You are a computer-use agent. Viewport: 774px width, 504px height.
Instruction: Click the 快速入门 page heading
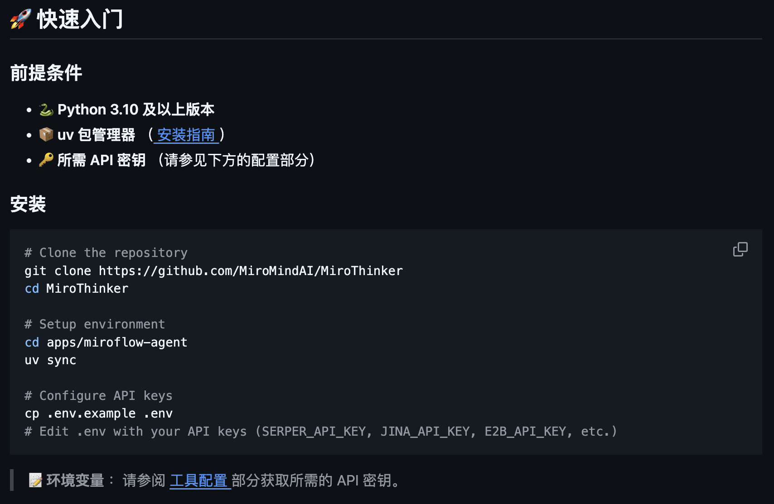(79, 19)
